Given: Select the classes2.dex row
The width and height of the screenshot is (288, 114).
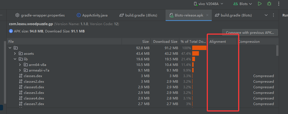Looking at the screenshot, I should (x=34, y=82).
